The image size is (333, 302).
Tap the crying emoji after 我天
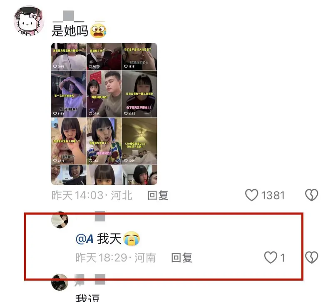tap(132, 238)
